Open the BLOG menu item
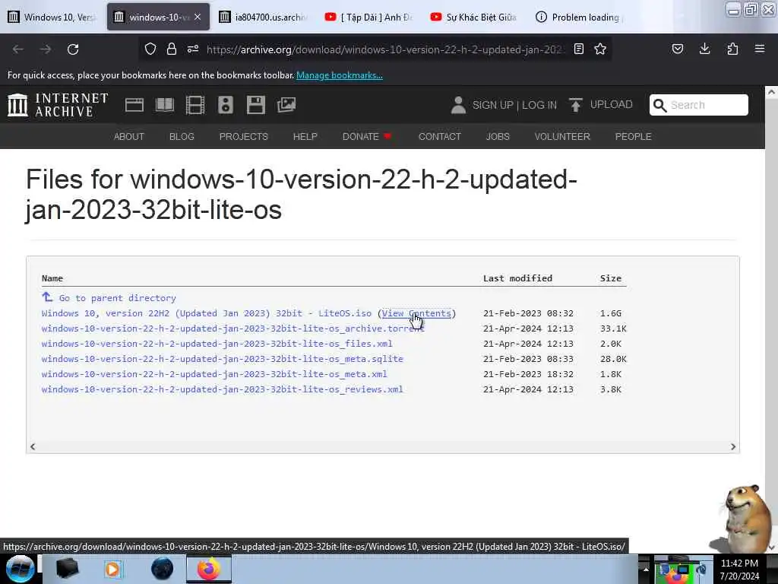Screen dimensions: 778x584 point(182,137)
